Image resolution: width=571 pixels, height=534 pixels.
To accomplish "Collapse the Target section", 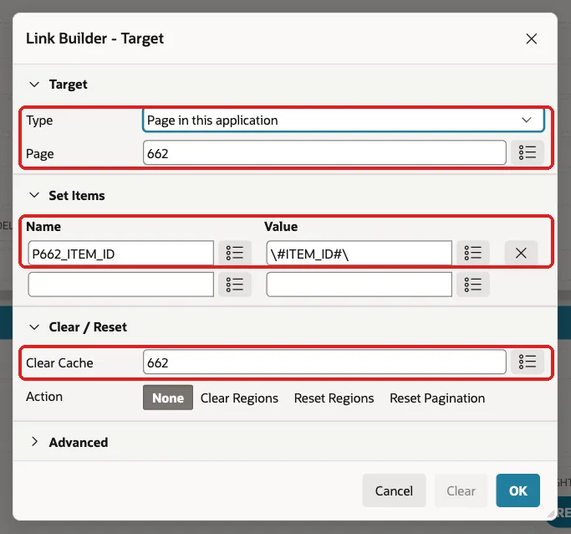I will click(x=34, y=85).
